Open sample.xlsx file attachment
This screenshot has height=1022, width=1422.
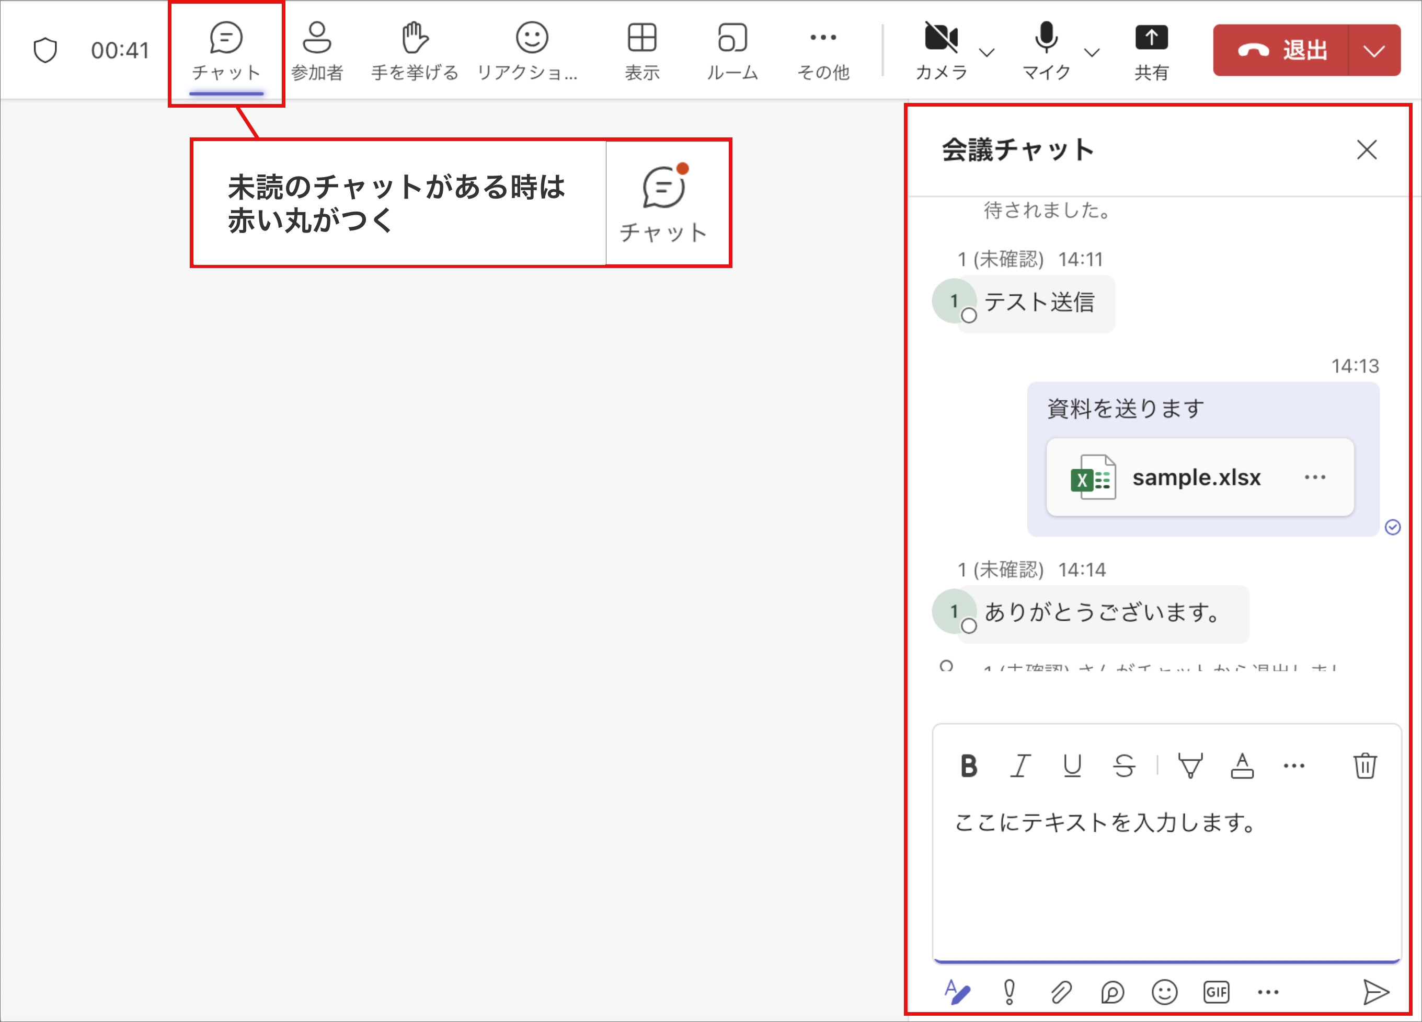(1195, 478)
